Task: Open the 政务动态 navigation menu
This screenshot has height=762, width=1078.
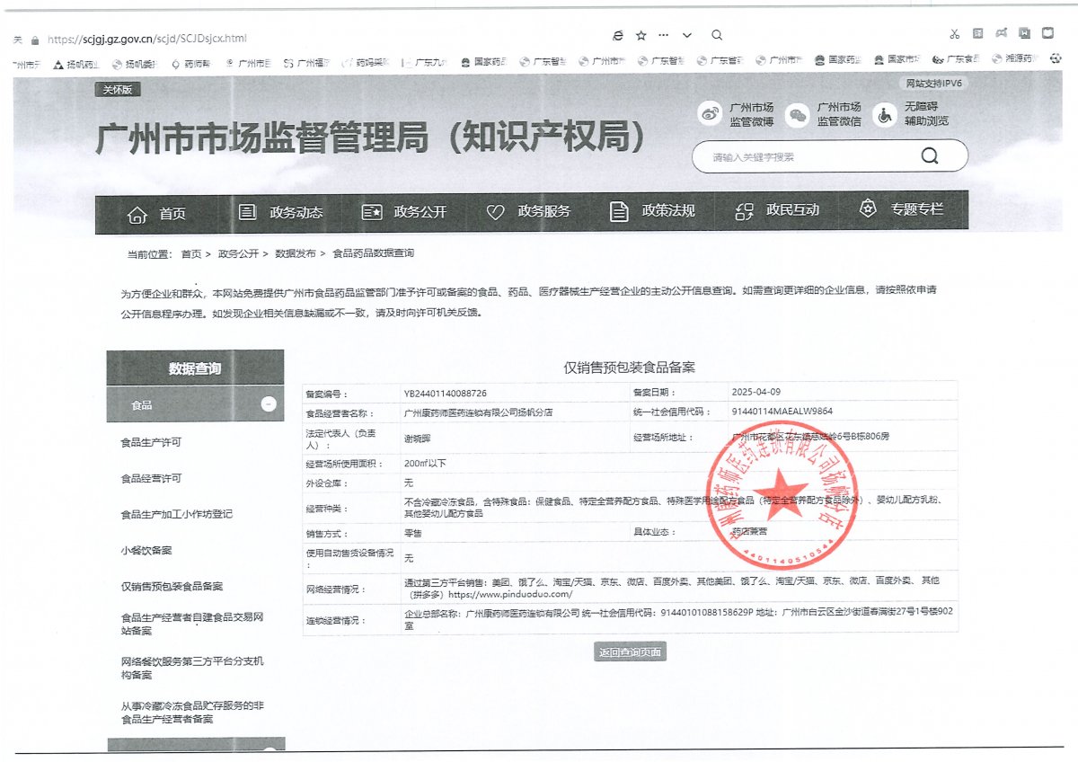Action: click(x=296, y=212)
